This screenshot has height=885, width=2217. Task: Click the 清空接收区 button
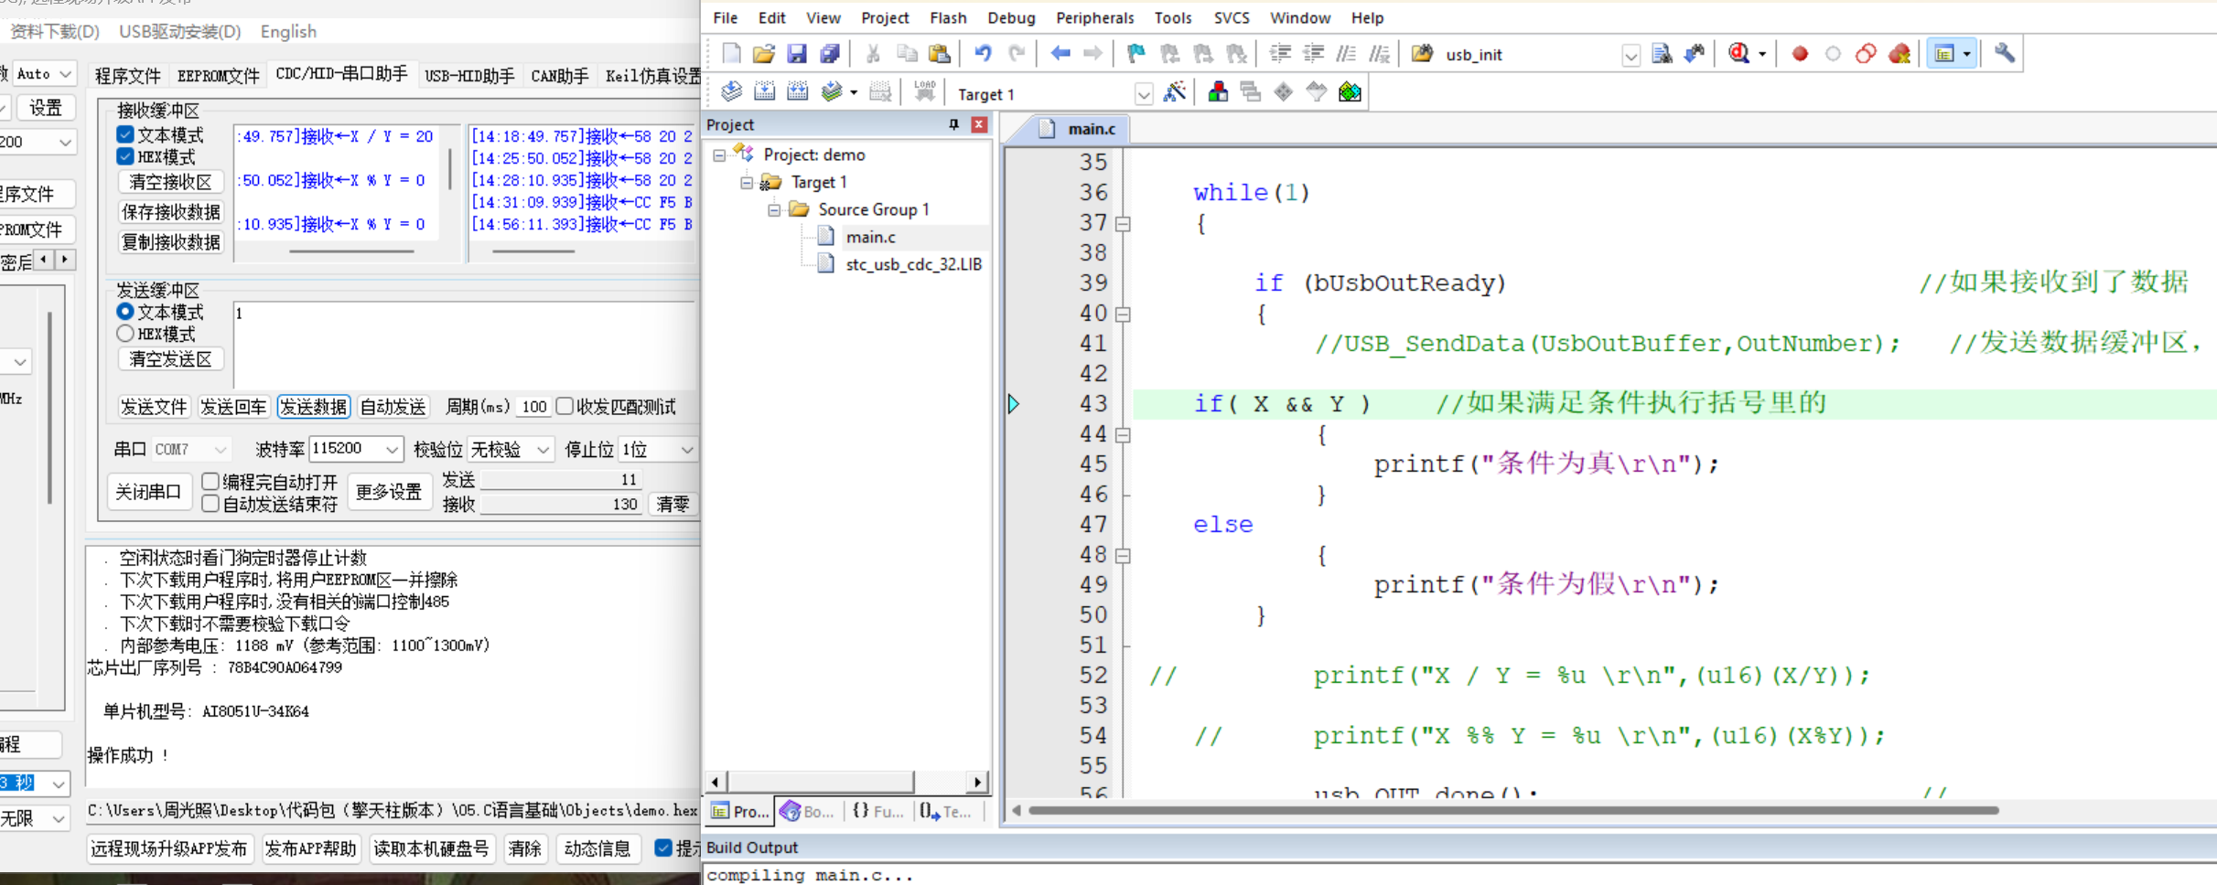coord(171,181)
